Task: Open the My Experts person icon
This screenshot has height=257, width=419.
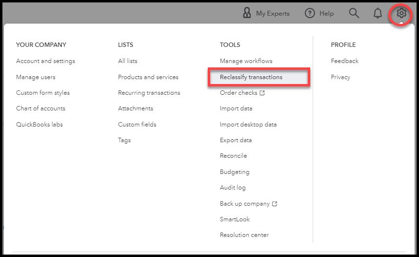Action: click(x=247, y=13)
